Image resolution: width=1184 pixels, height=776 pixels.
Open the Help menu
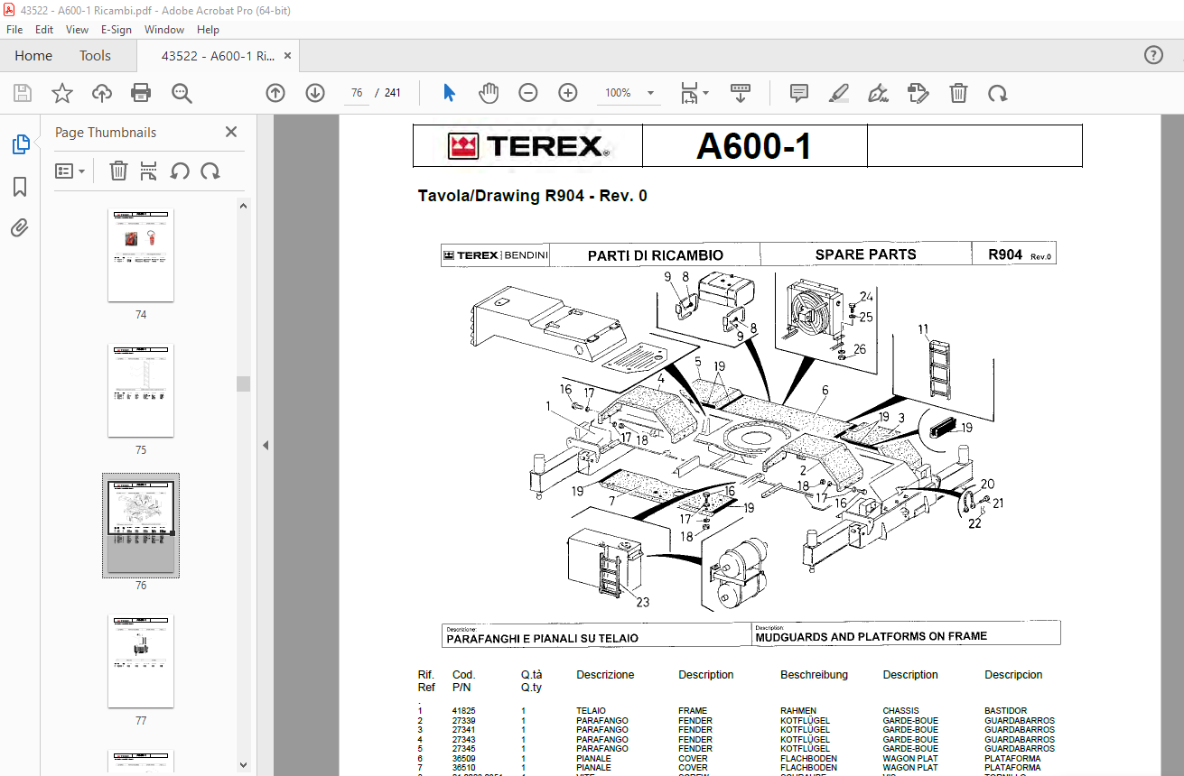[208, 30]
